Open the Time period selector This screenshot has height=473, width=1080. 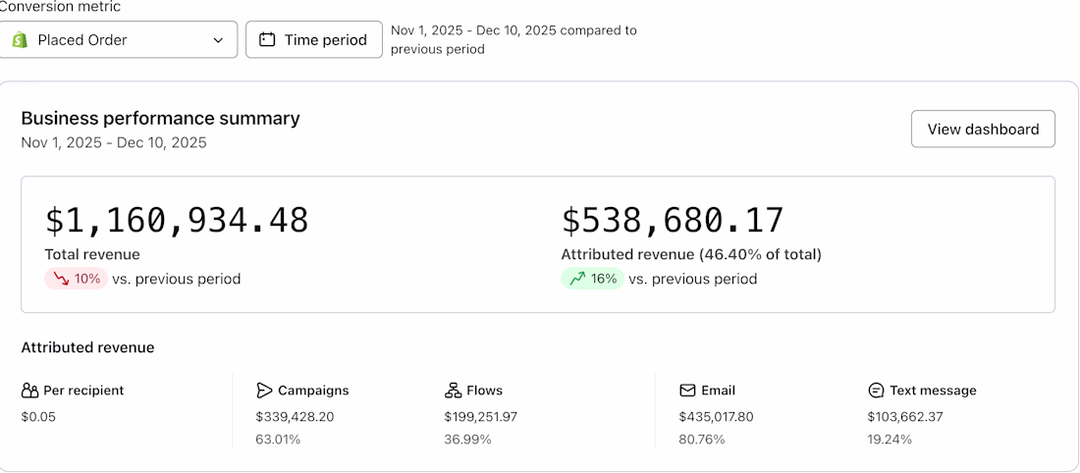[x=314, y=40]
